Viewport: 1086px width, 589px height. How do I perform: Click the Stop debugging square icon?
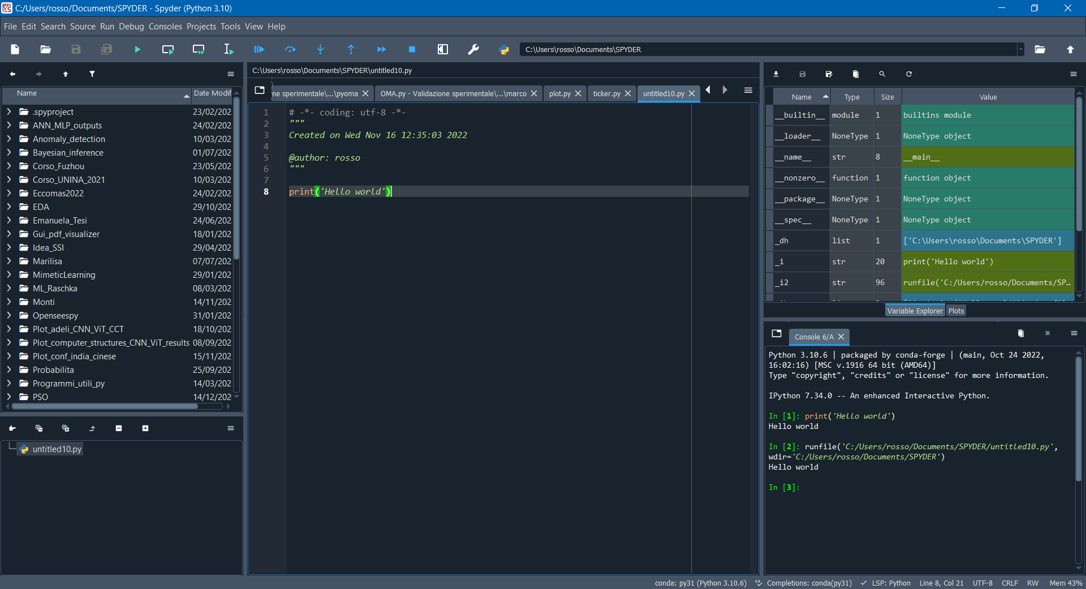click(412, 50)
